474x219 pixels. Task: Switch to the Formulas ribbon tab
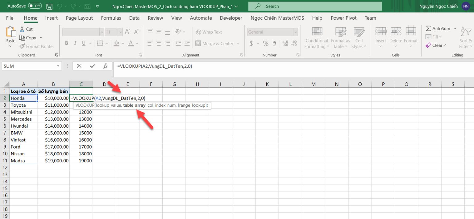(111, 18)
